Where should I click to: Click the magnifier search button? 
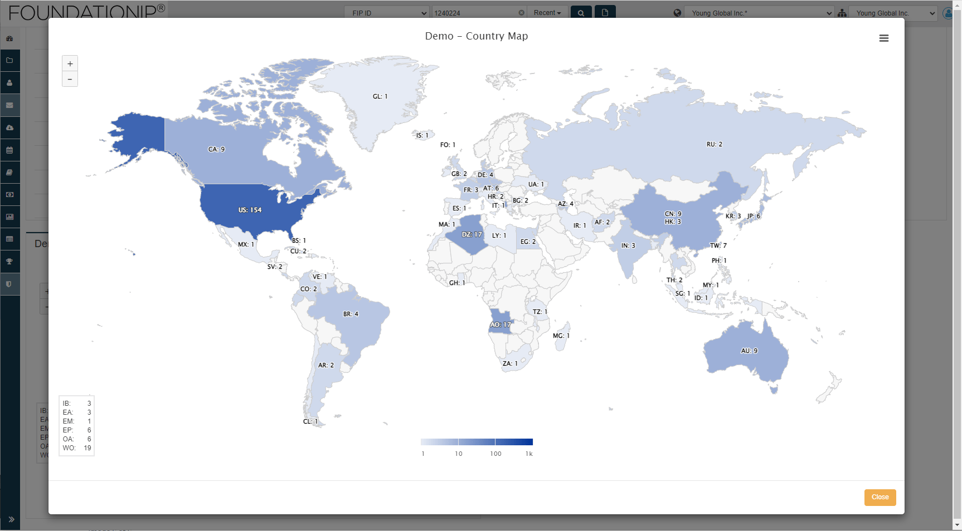pyautogui.click(x=581, y=13)
